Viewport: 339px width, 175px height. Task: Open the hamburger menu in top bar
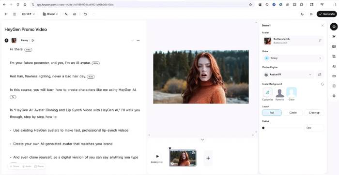[15, 14]
